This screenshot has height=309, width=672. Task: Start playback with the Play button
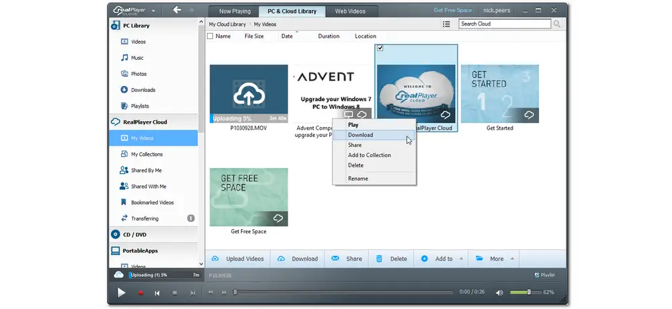click(x=121, y=293)
